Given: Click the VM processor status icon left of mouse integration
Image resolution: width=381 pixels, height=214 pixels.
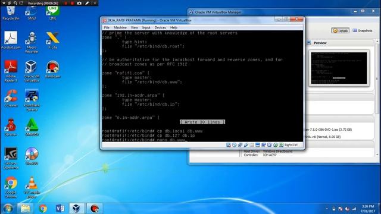Looking at the screenshot, I should (x=269, y=145).
